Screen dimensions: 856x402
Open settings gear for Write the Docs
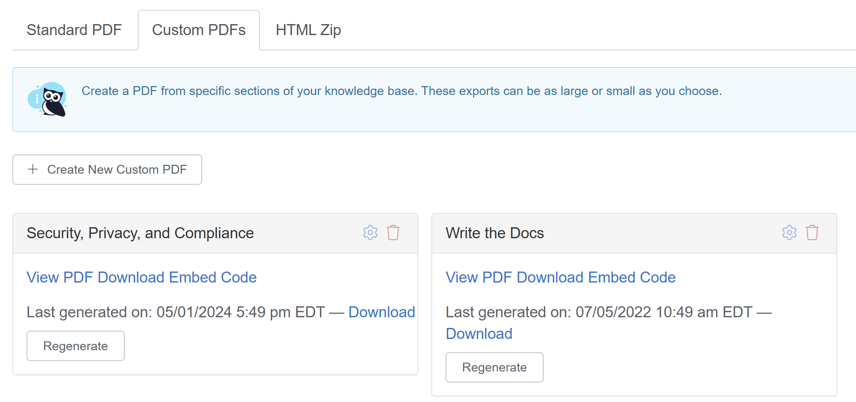789,233
